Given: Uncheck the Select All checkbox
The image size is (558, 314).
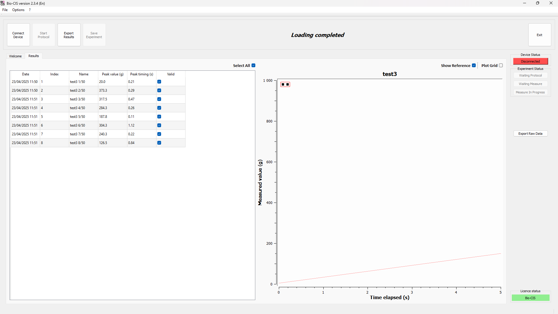Looking at the screenshot, I should pyautogui.click(x=254, y=65).
